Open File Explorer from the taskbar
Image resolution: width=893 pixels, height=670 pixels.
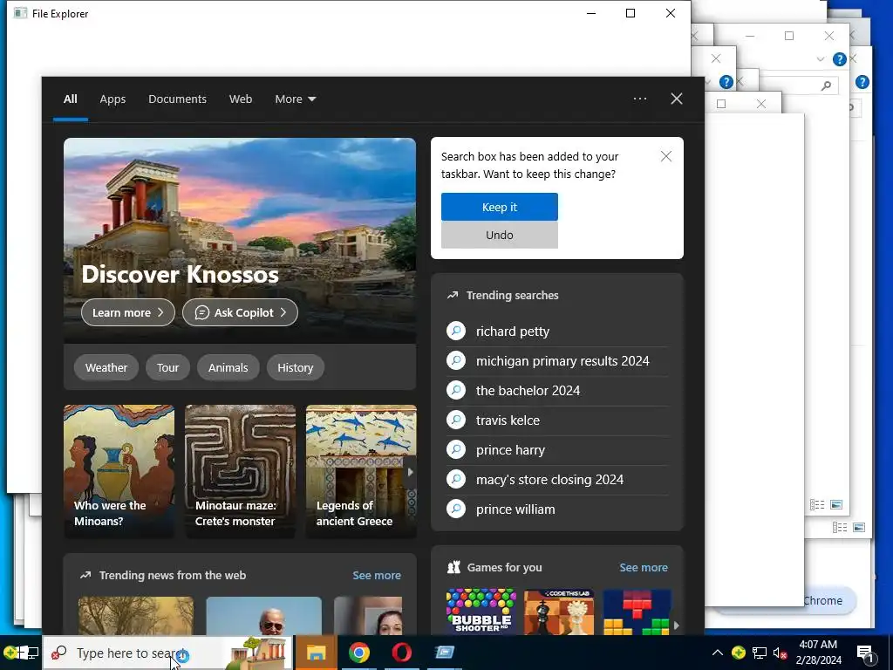click(316, 653)
